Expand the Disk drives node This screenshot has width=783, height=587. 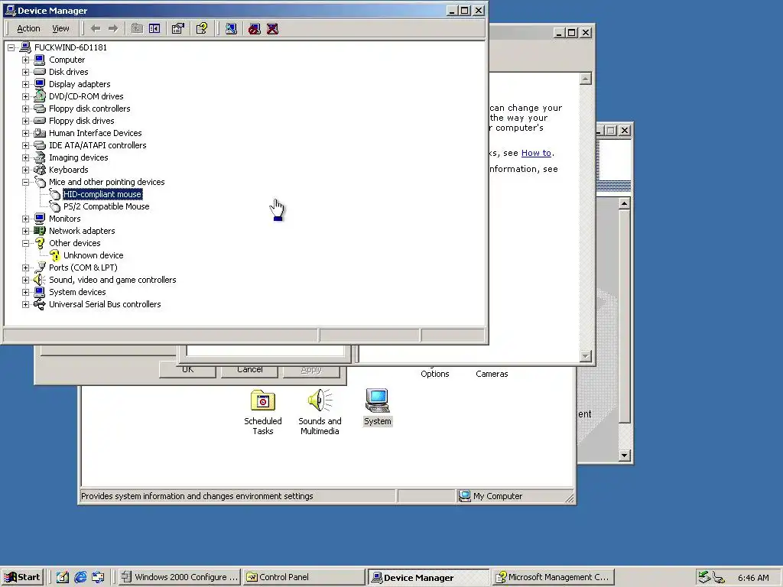coord(25,72)
